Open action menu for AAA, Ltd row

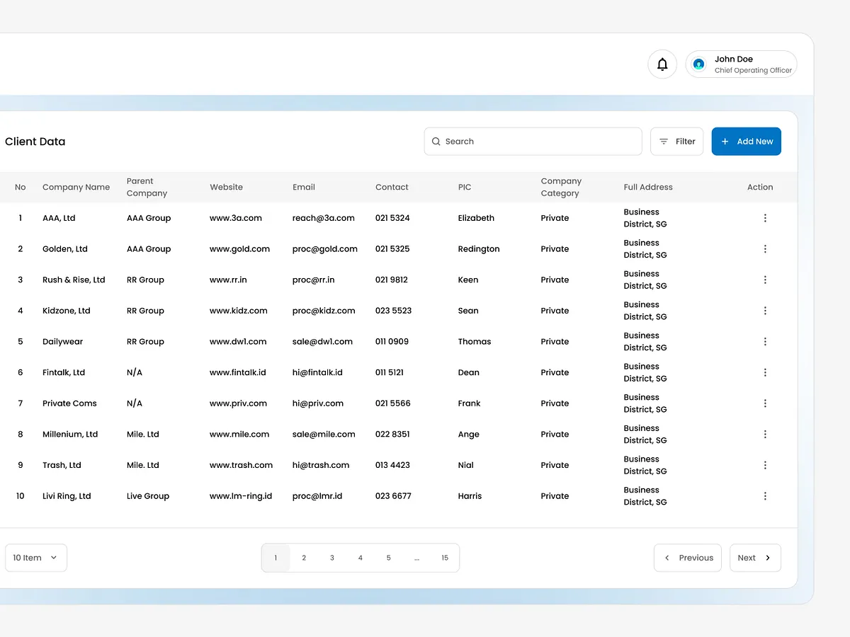pos(765,218)
